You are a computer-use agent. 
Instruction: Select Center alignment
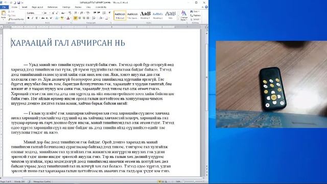pos(80,18)
